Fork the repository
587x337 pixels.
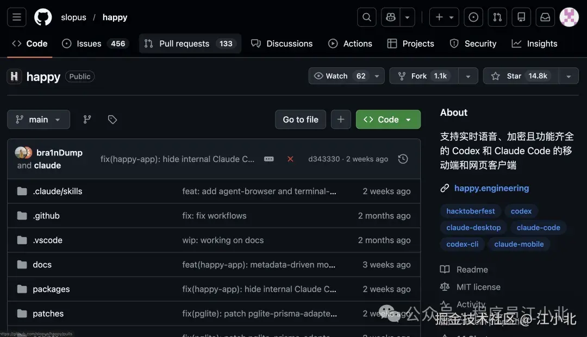424,76
